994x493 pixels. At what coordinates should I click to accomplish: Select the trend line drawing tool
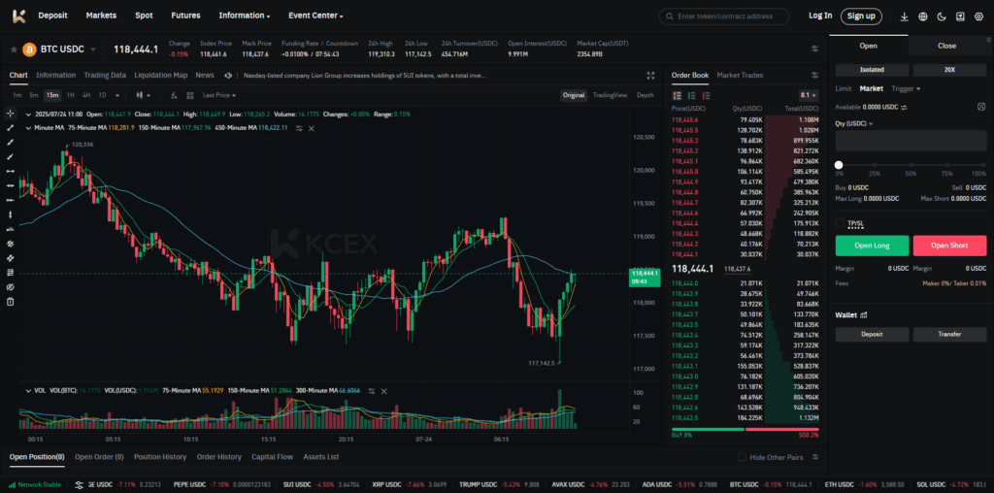point(10,128)
